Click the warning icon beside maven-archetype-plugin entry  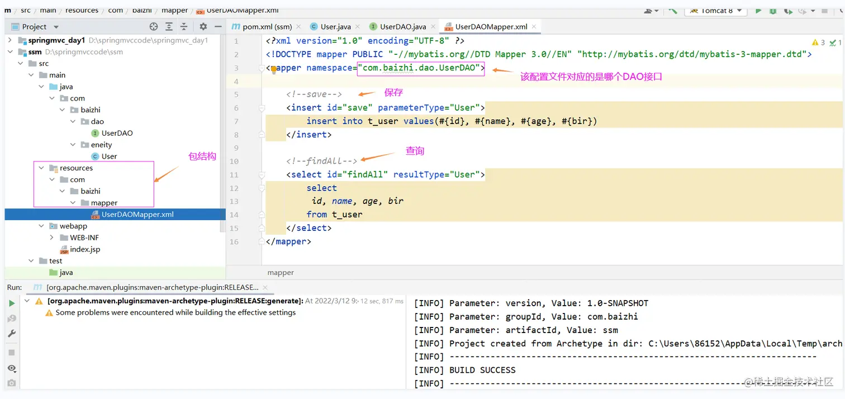39,301
